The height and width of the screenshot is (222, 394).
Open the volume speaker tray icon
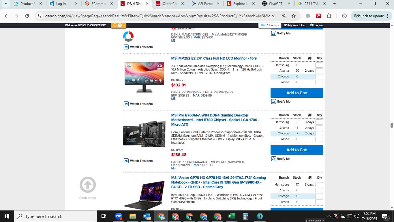pyautogui.click(x=357, y=216)
